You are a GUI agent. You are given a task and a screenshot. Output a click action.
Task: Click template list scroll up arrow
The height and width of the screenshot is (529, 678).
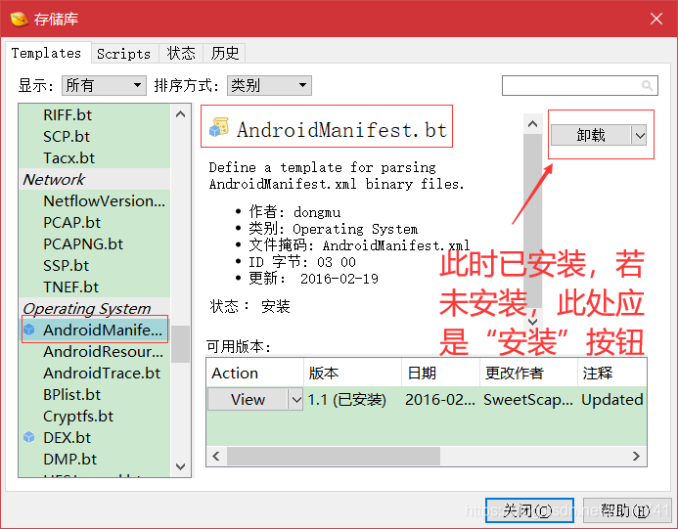[x=181, y=114]
